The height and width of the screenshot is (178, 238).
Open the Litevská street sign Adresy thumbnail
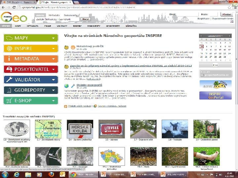pyautogui.click(x=112, y=129)
